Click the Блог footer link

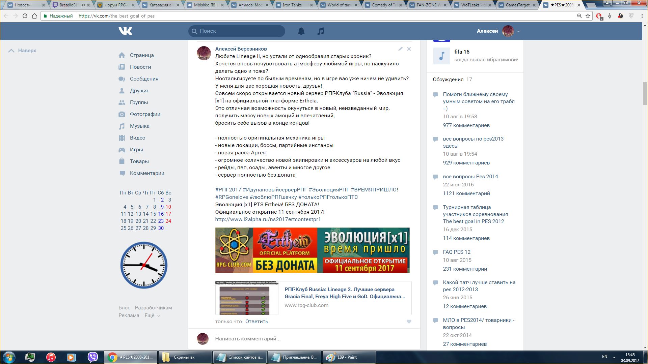(124, 308)
